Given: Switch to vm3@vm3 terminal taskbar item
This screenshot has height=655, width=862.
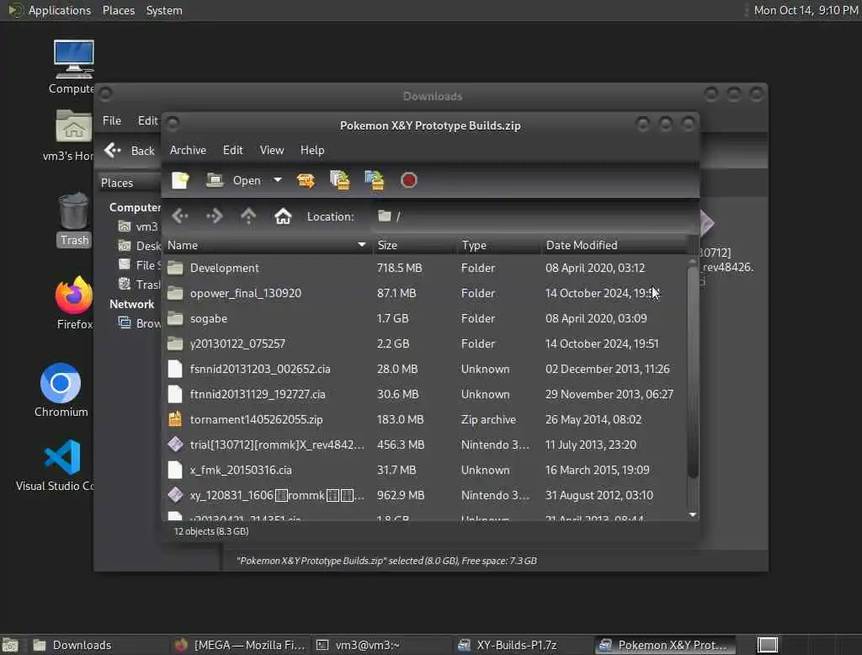Looking at the screenshot, I should pos(381,645).
